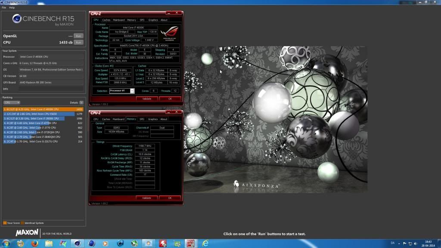This screenshot has height=248, width=441.
Task: Select the Xeon X5650 ranking entry
Action: click(x=43, y=114)
